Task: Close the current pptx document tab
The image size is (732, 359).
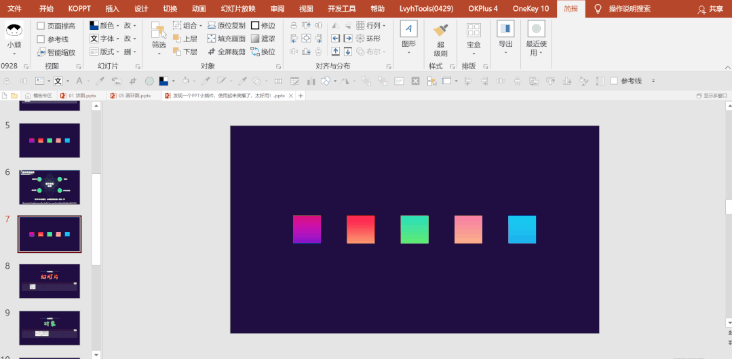Action: (291, 96)
